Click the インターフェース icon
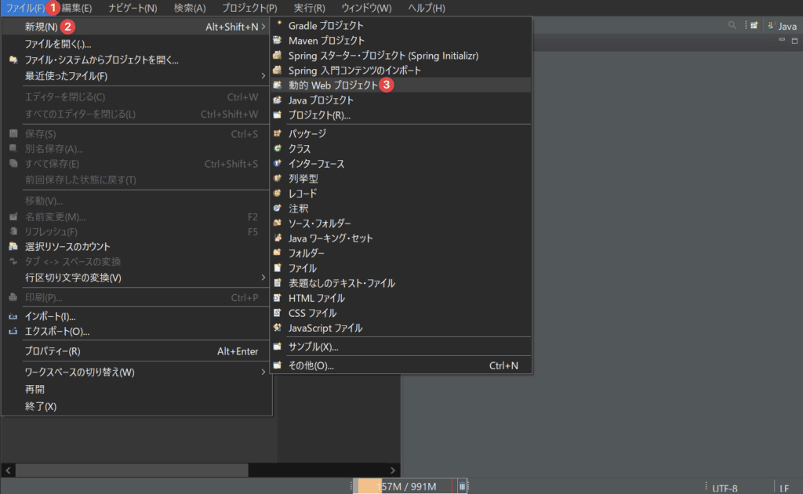Screen dimensions: 803x494 pyautogui.click(x=278, y=163)
